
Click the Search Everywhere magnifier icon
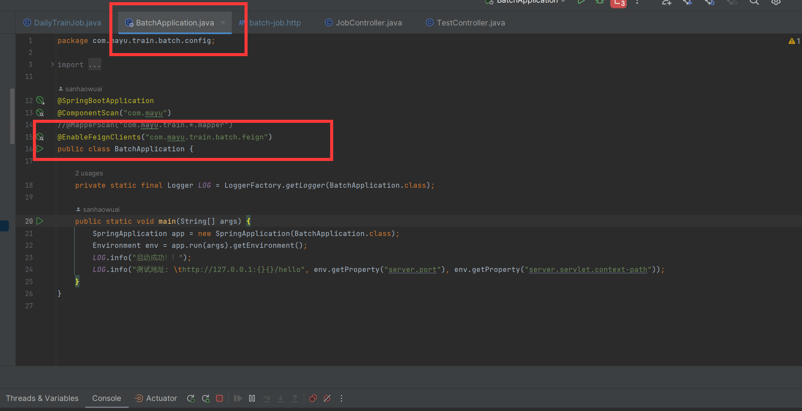pyautogui.click(x=754, y=2)
